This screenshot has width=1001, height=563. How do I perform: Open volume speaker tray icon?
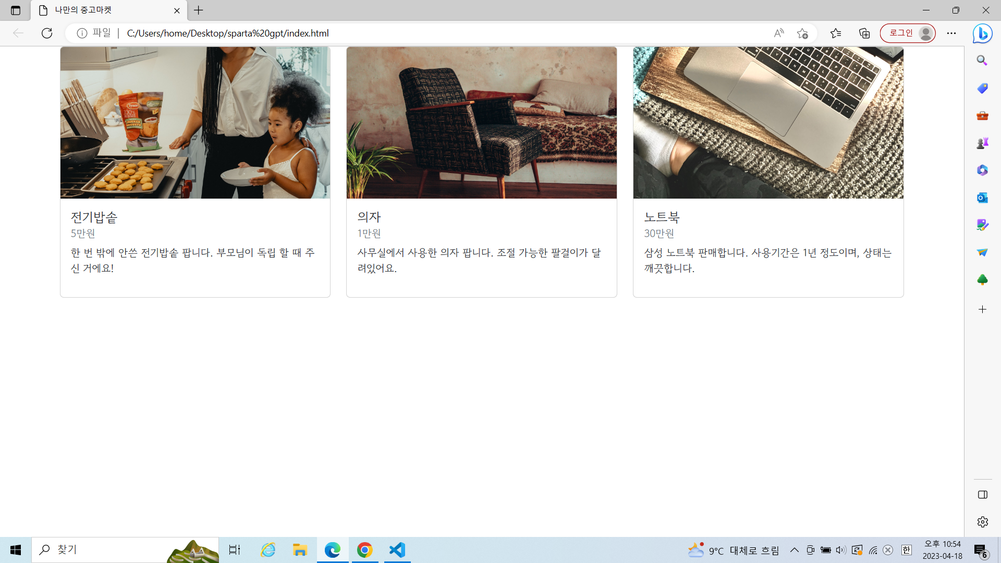841,550
